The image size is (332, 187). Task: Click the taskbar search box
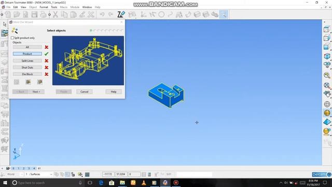(x=47, y=182)
